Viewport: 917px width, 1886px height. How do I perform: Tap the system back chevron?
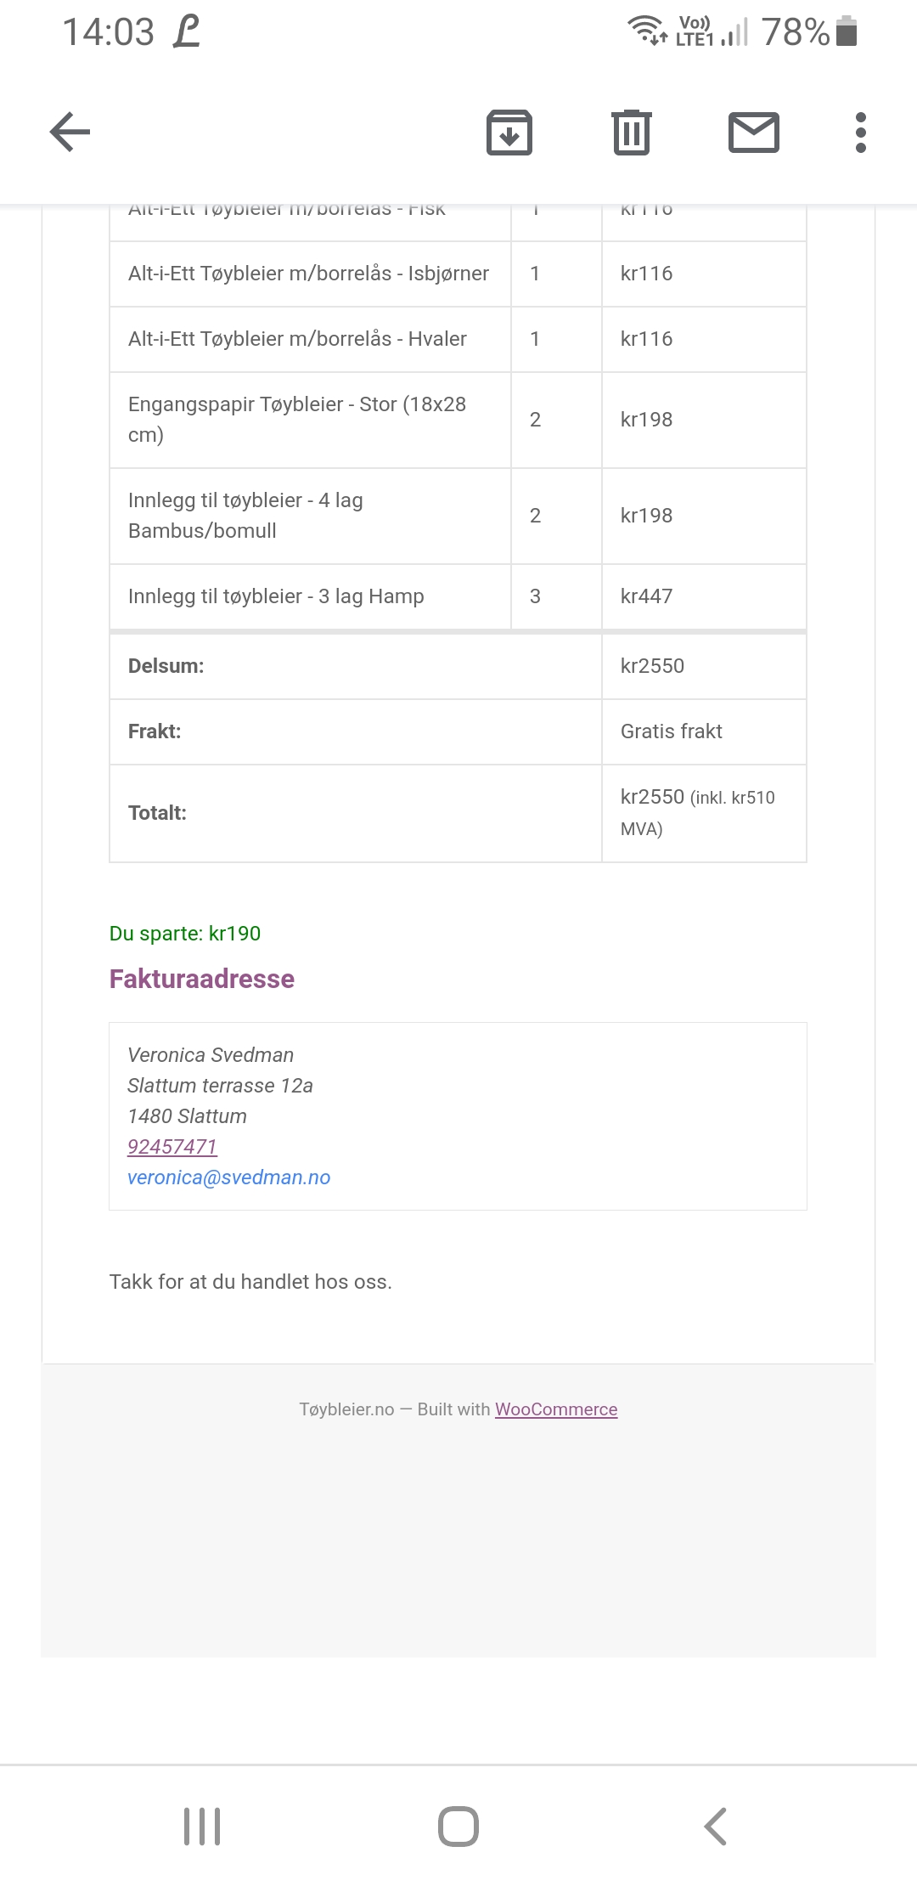pos(716,1827)
